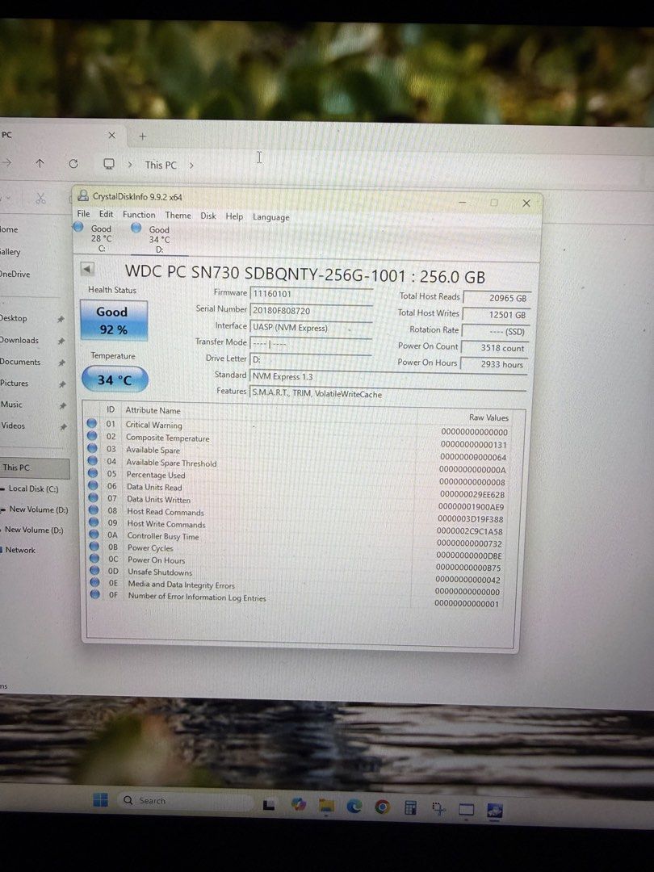Screen dimensions: 654x872
Task: Select the Power Cycles attribute row
Action: point(297,550)
